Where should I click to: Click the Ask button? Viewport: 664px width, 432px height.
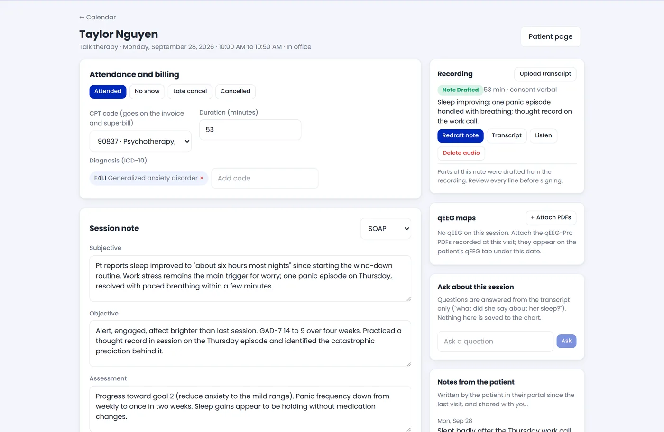[566, 341]
